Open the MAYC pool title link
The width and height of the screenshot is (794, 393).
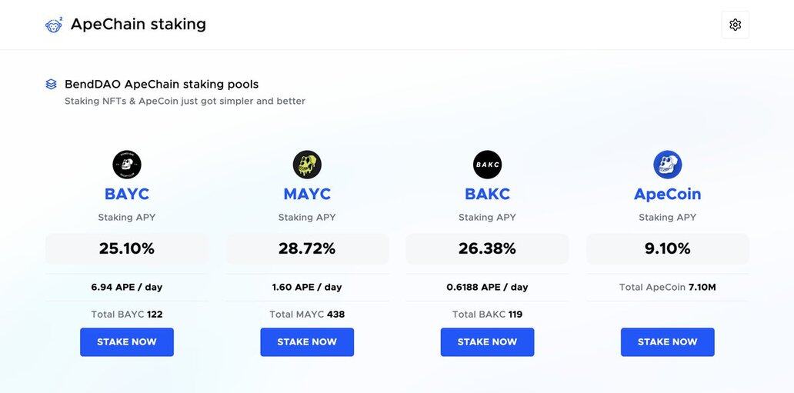[307, 194]
